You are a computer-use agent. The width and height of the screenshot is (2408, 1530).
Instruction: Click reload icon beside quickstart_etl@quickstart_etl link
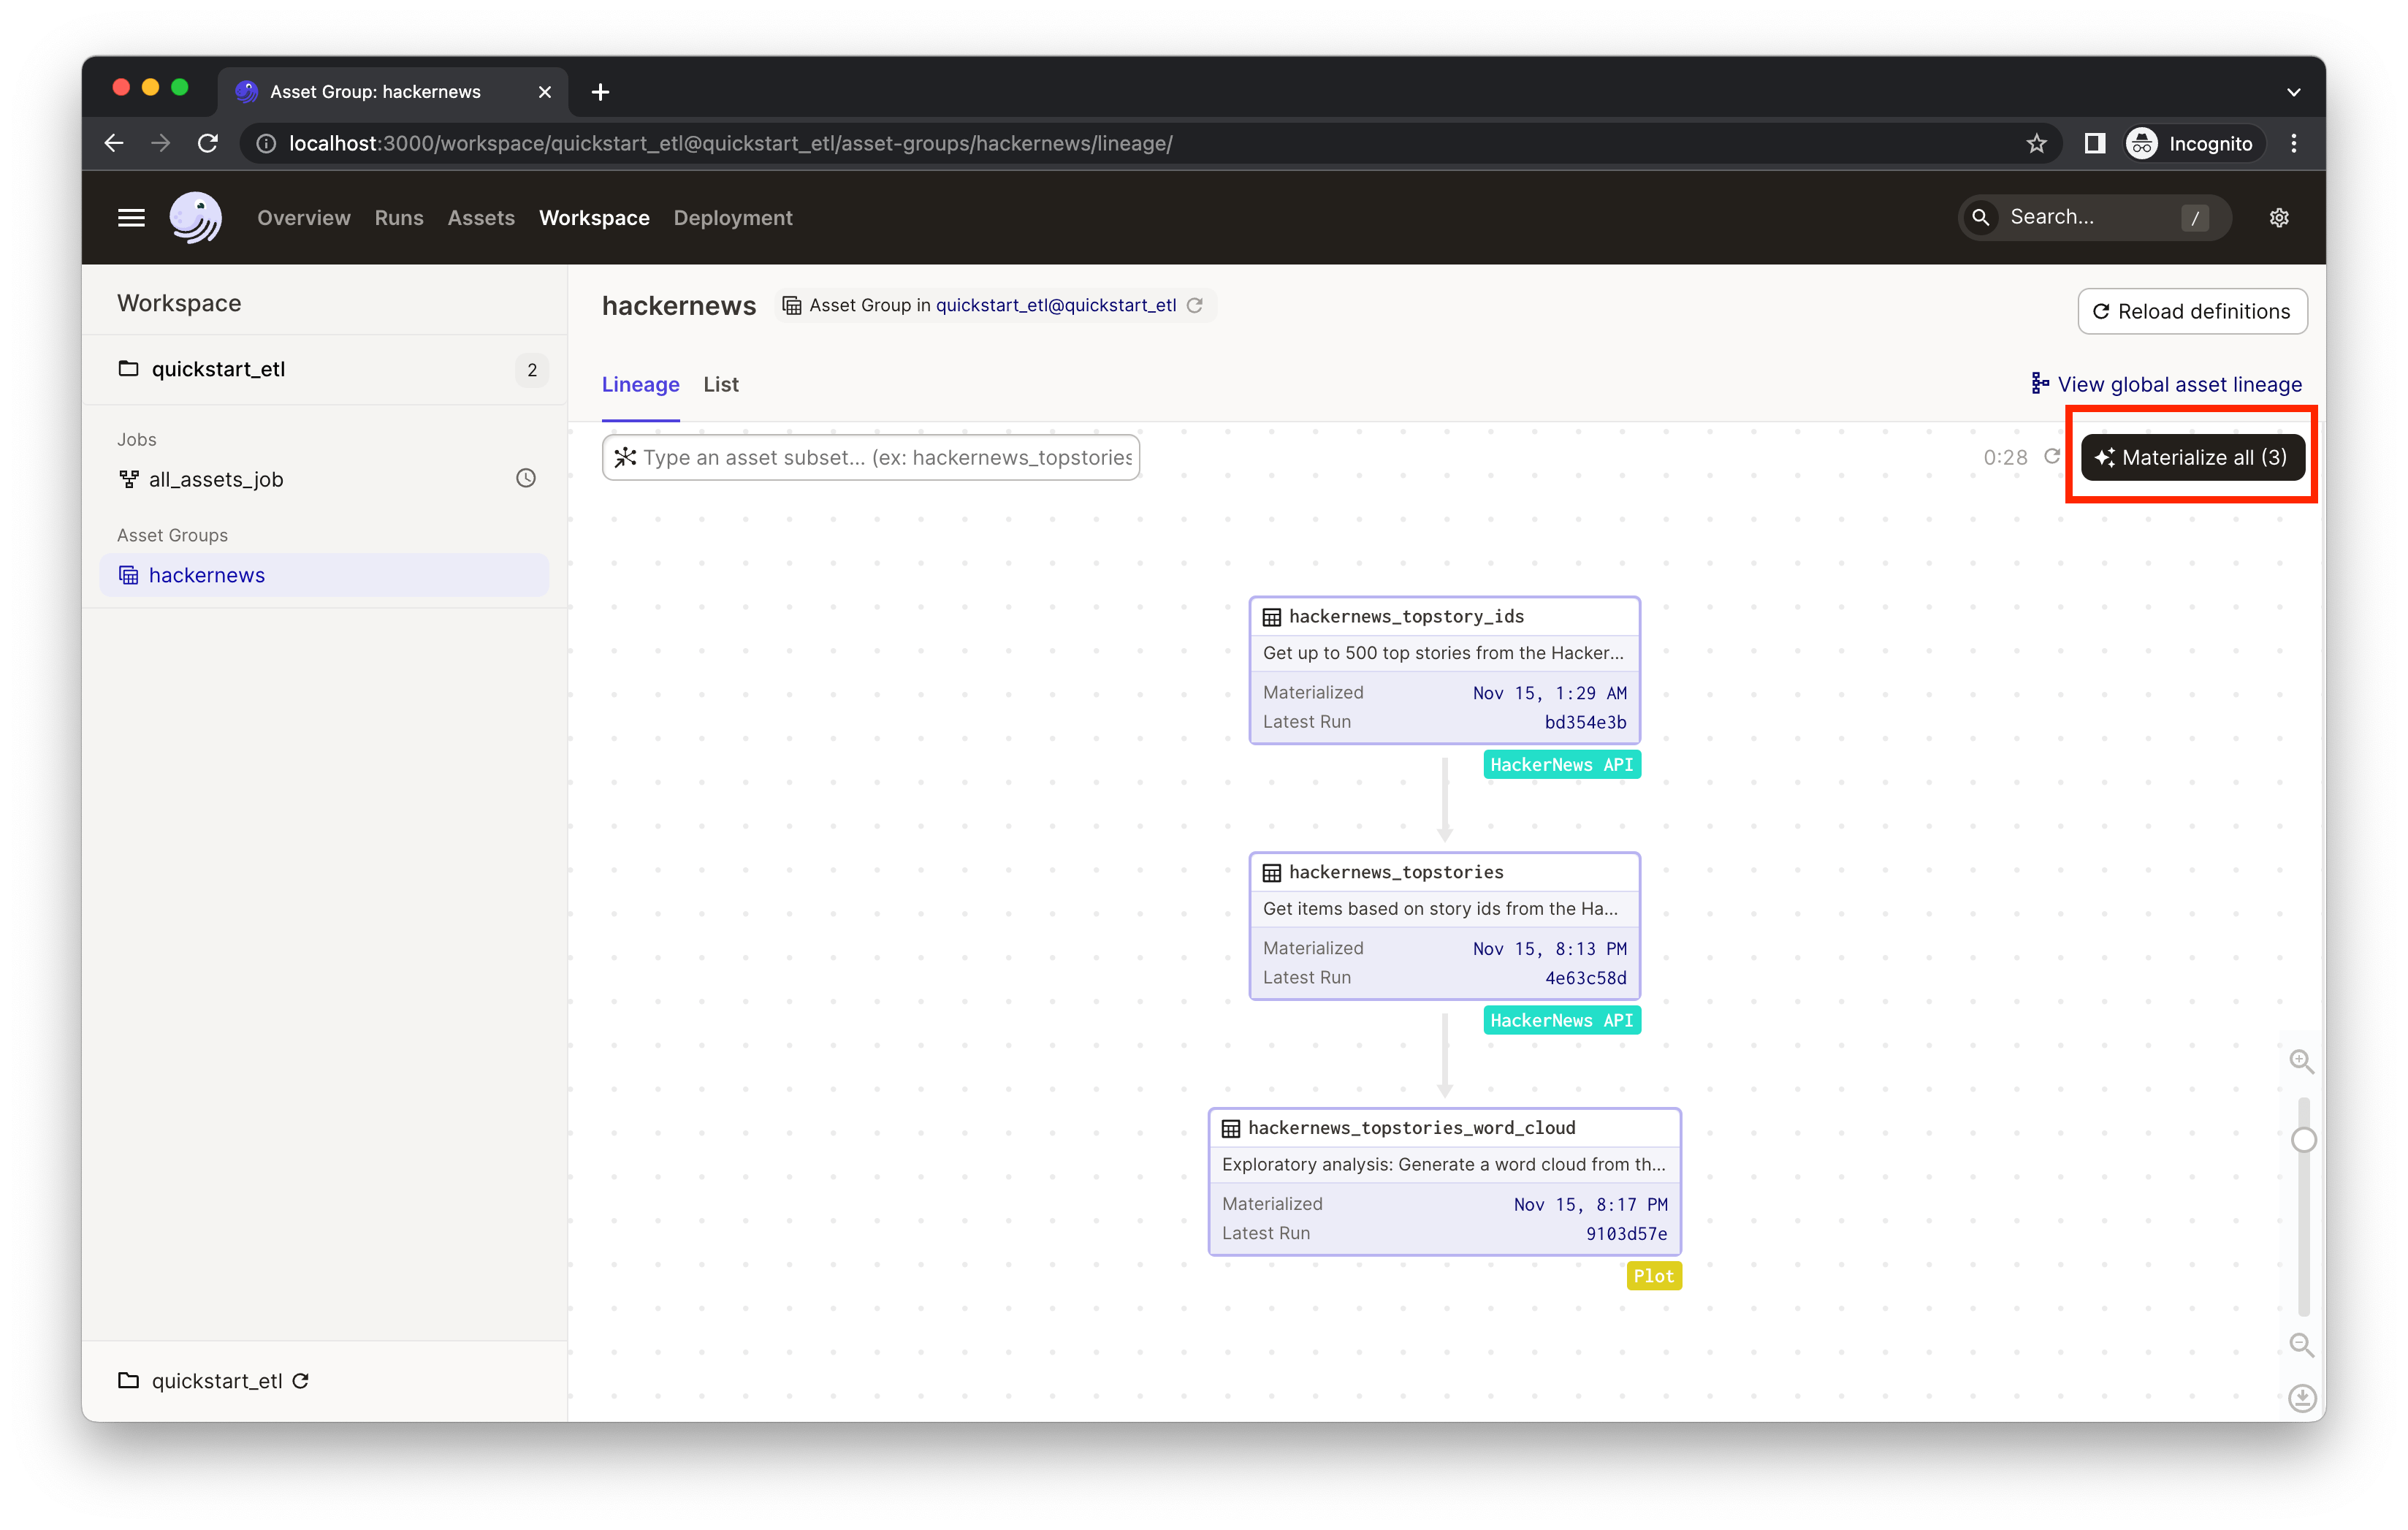(1195, 306)
